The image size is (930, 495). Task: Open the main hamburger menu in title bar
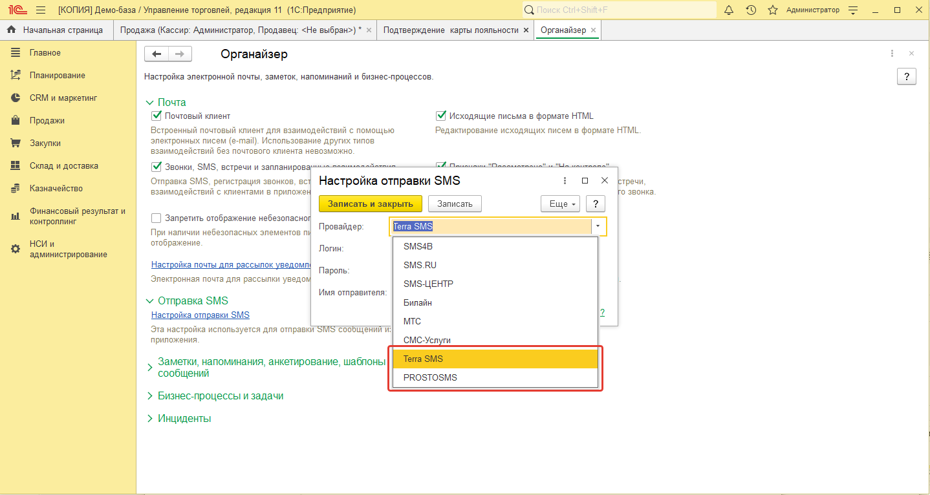point(41,10)
